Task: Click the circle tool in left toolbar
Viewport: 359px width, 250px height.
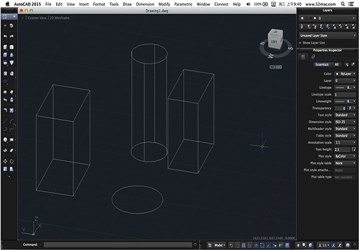Action: pos(5,140)
